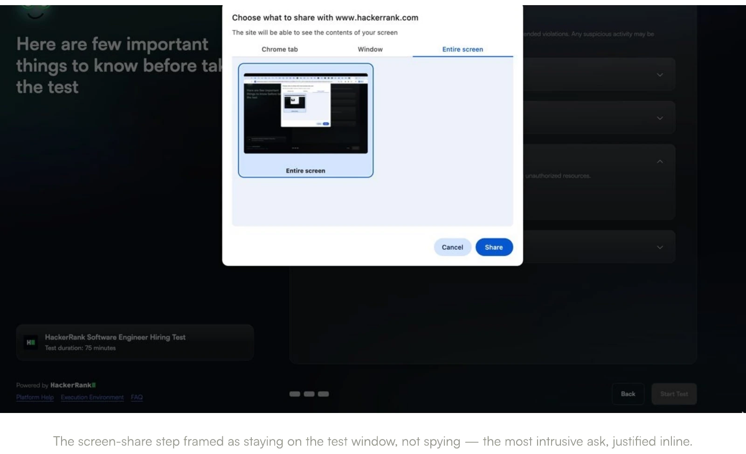Select the Entire screen tab
This screenshot has width=746, height=454.
[463, 49]
